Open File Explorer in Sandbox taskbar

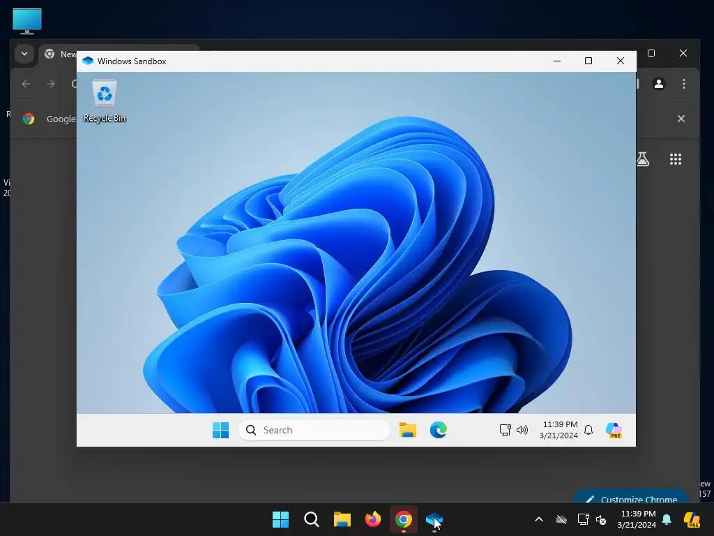[x=407, y=430]
